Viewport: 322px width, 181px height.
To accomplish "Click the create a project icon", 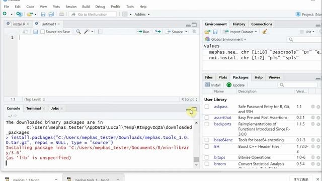I will [x=19, y=14].
